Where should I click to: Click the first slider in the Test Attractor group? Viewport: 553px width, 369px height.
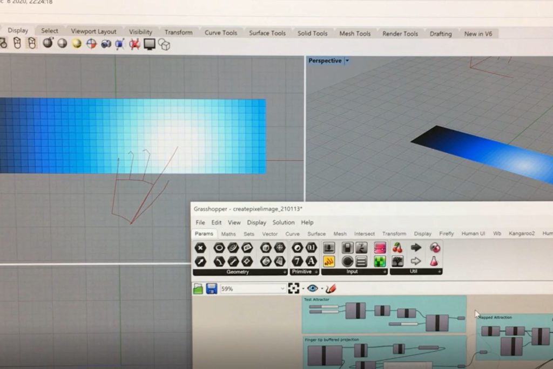[x=324, y=307]
